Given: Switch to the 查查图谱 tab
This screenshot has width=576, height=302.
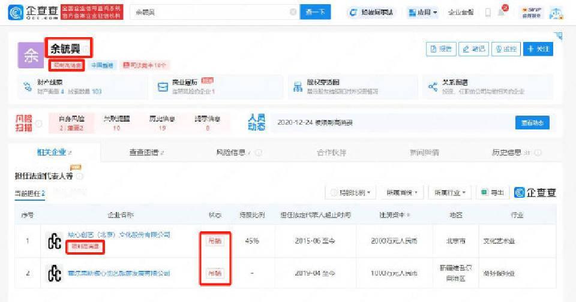Looking at the screenshot, I should coord(146,152).
